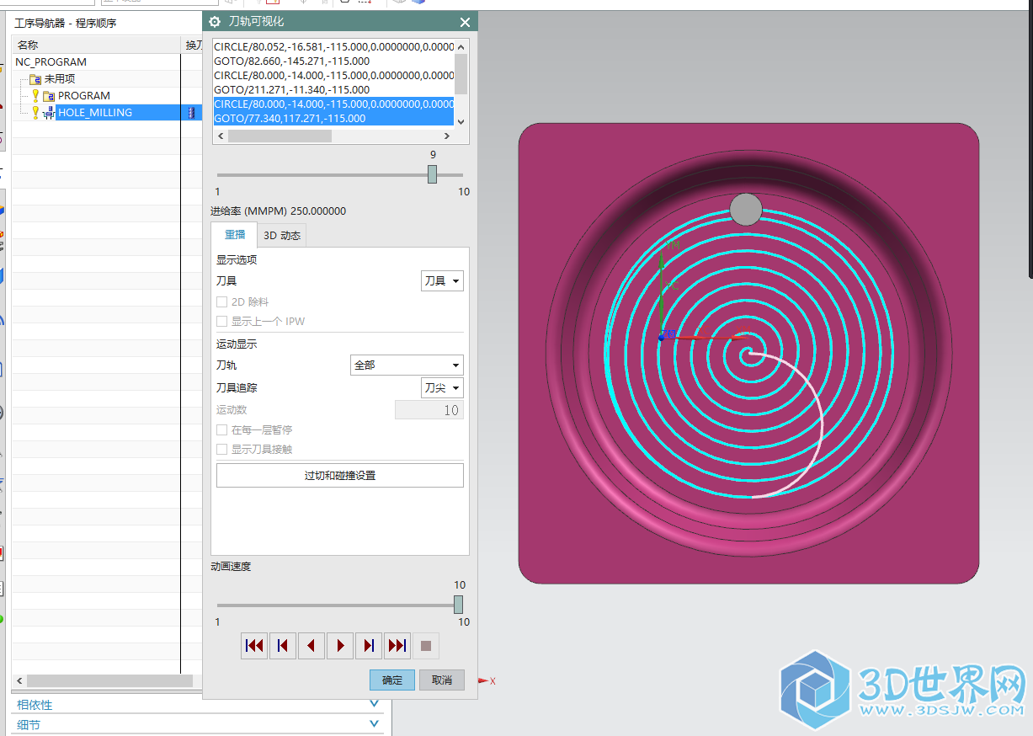Click the 进给率 (MMPM) 250.000000 text

click(278, 211)
